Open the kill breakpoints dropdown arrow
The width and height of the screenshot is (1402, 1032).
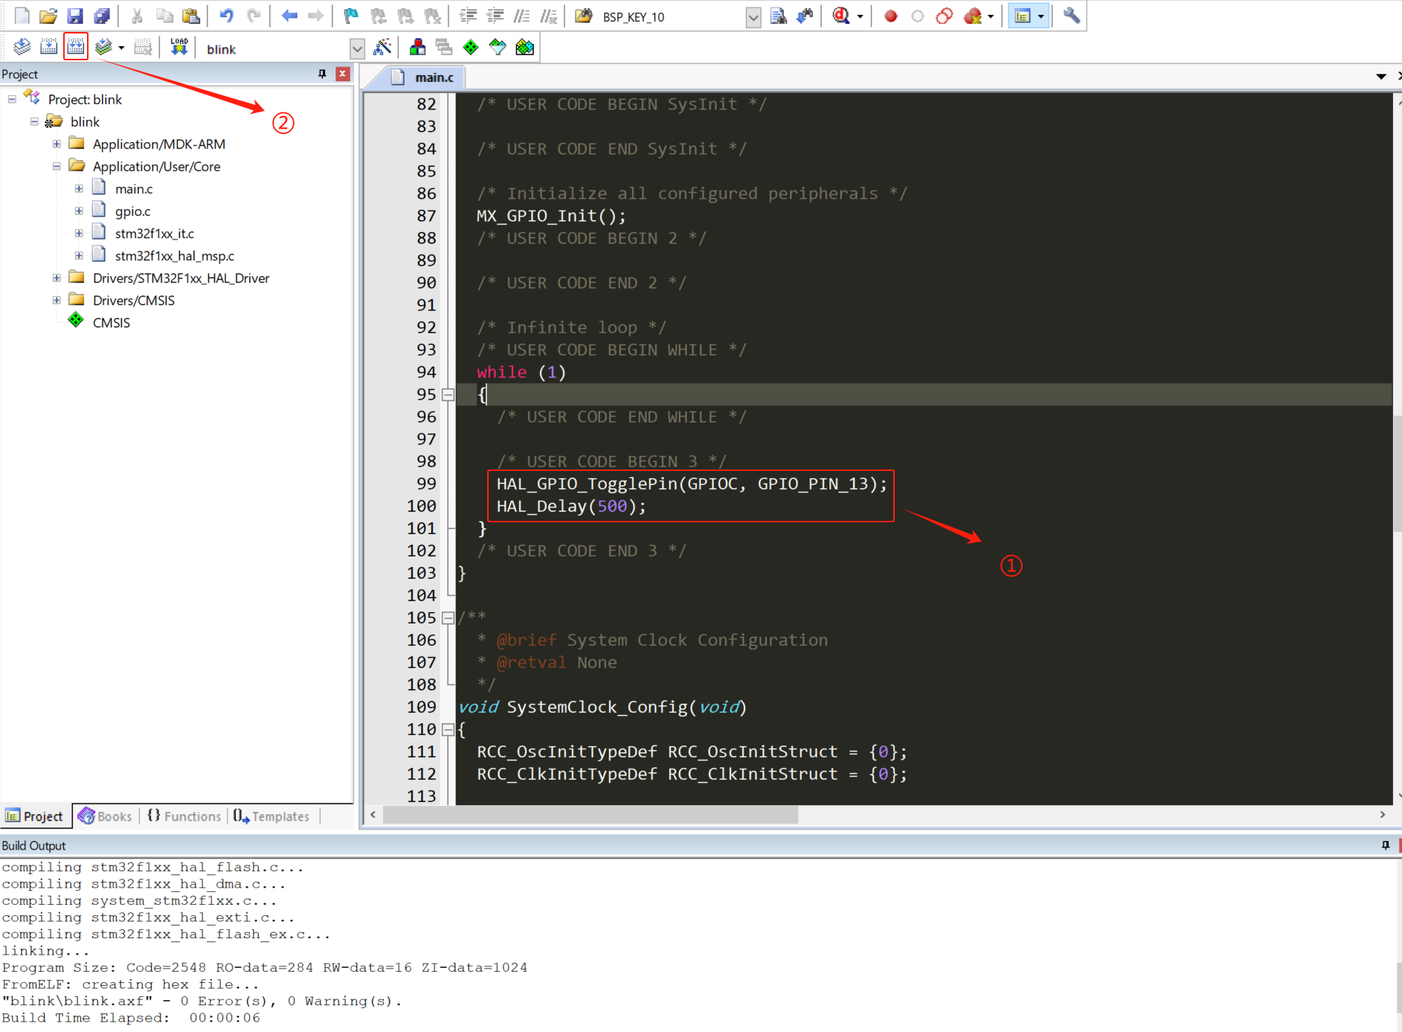pos(990,16)
